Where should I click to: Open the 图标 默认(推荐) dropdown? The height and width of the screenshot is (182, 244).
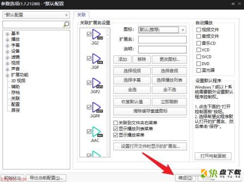pos(163,30)
